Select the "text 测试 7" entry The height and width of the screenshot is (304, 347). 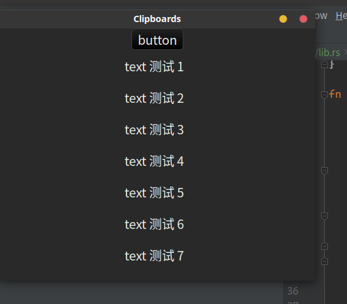tap(154, 256)
